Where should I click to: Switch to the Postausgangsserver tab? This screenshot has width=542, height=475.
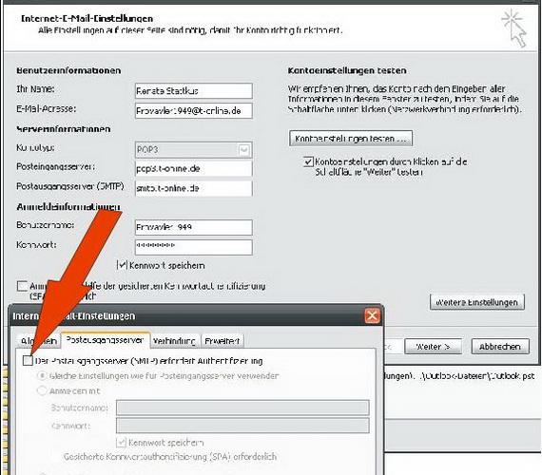click(106, 340)
